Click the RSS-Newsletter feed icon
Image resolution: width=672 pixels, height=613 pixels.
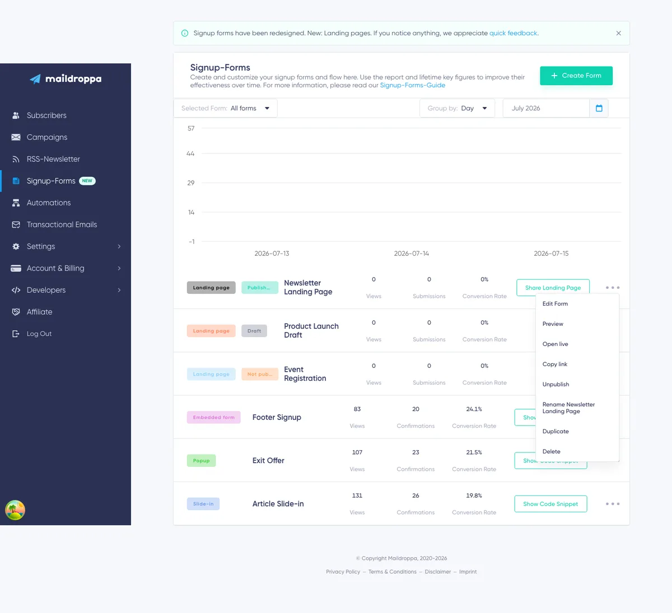pyautogui.click(x=16, y=159)
